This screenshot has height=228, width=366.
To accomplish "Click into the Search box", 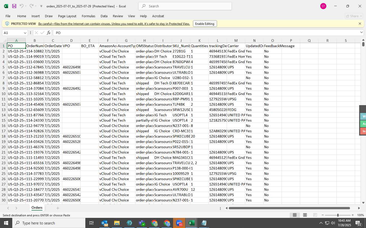I will (185, 6).
